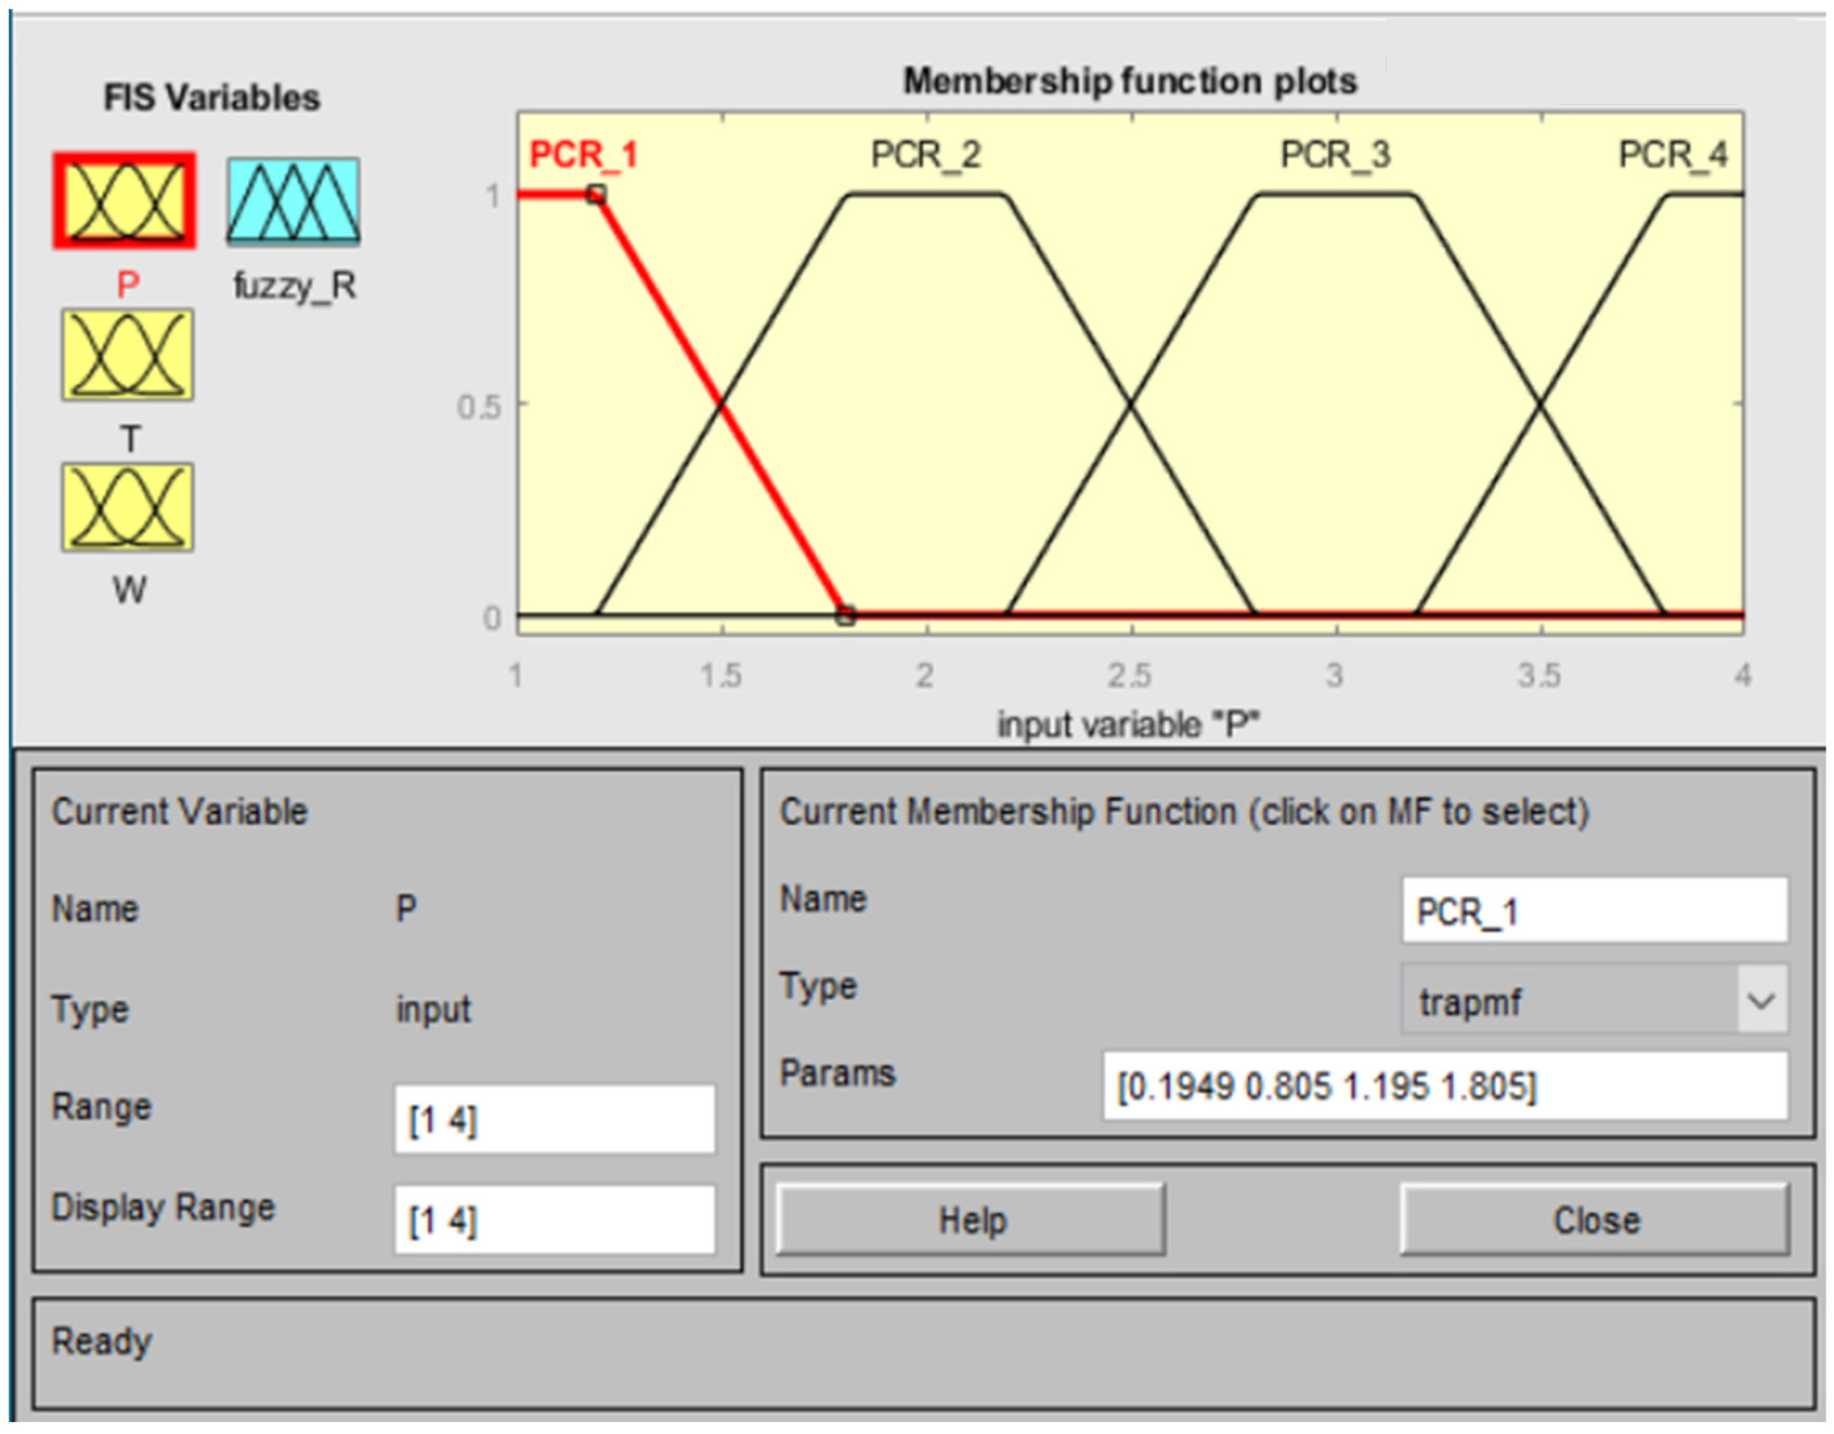Click the Close button

coord(1595,1220)
